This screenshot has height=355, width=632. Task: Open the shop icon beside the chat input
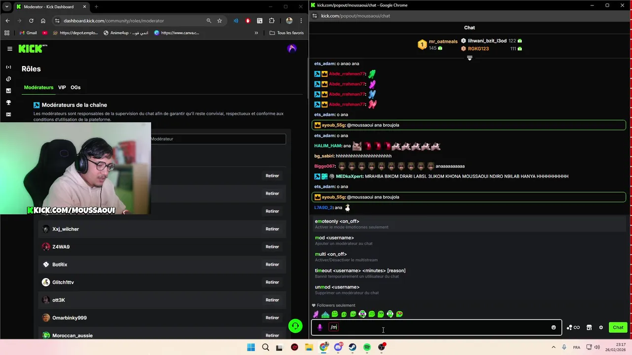[x=589, y=327]
